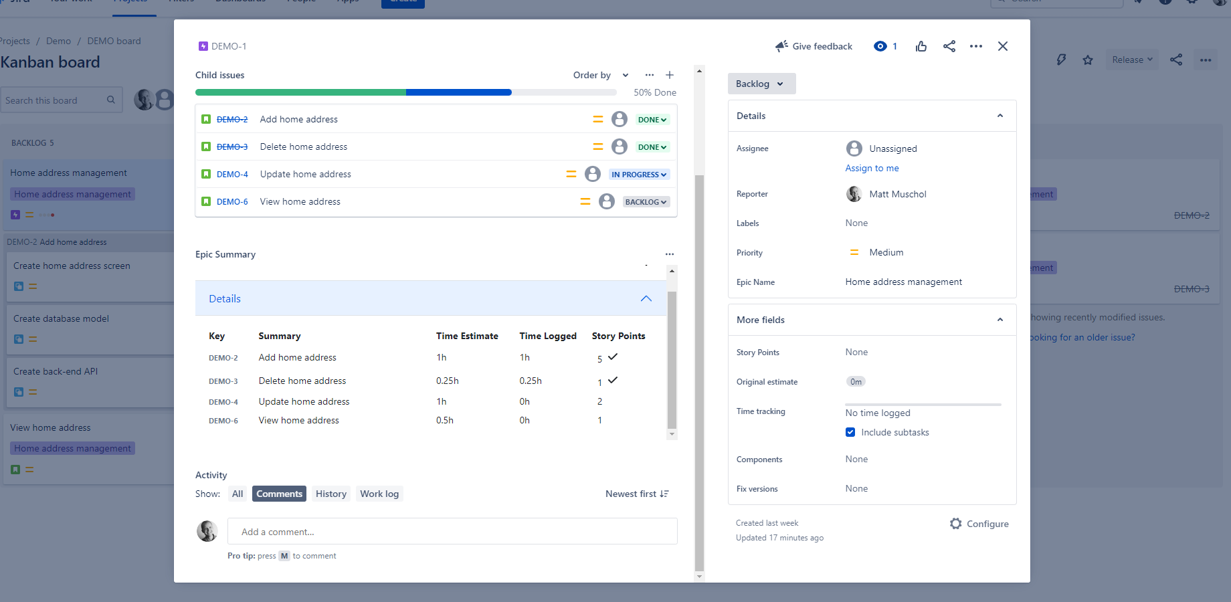Image resolution: width=1231 pixels, height=602 pixels.
Task: Click Fix versions None field value
Action: (x=856, y=488)
